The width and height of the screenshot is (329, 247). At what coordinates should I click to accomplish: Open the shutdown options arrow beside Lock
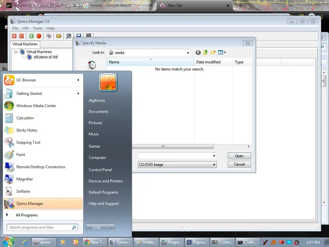click(111, 227)
